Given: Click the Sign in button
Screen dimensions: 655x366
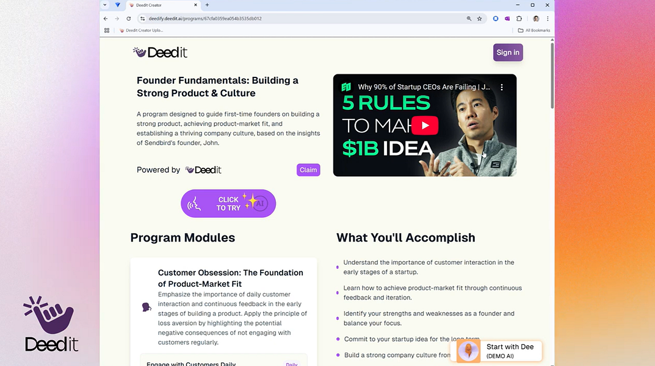Looking at the screenshot, I should click(x=508, y=52).
